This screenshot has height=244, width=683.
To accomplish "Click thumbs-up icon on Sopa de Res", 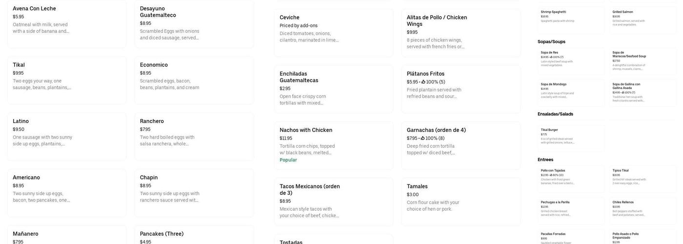I will pyautogui.click(x=551, y=57).
